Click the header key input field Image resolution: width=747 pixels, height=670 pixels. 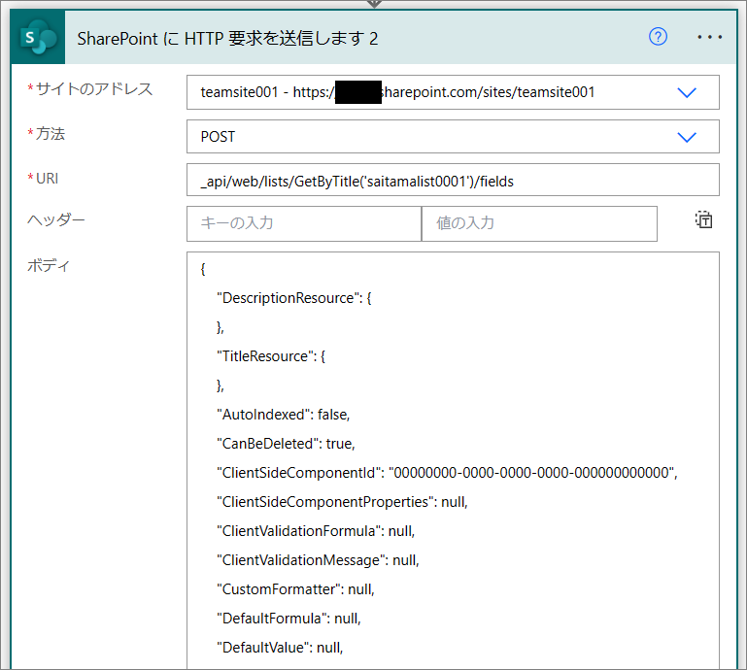(304, 223)
